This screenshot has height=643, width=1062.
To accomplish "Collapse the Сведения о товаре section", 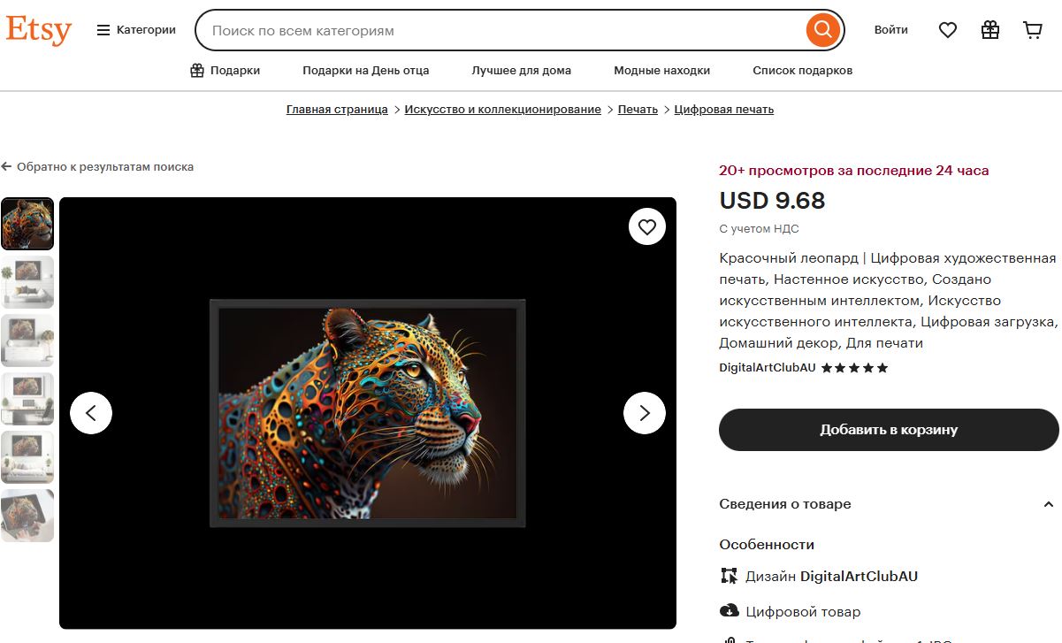I will tap(1049, 504).
